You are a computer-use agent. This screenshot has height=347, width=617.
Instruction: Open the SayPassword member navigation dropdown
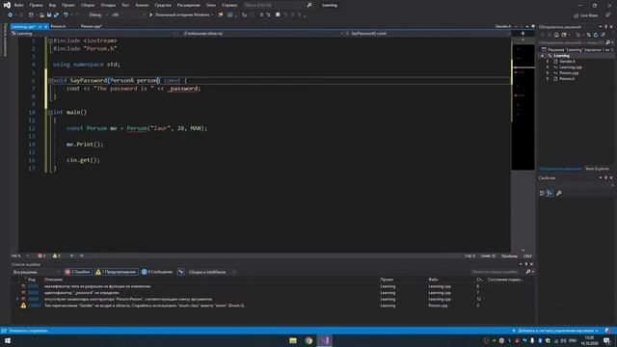427,34
